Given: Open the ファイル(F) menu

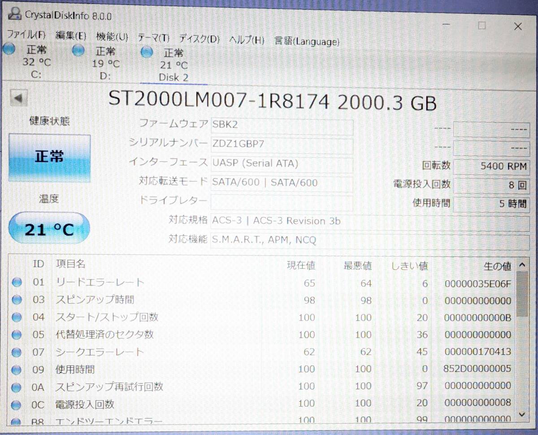Looking at the screenshot, I should point(26,35).
